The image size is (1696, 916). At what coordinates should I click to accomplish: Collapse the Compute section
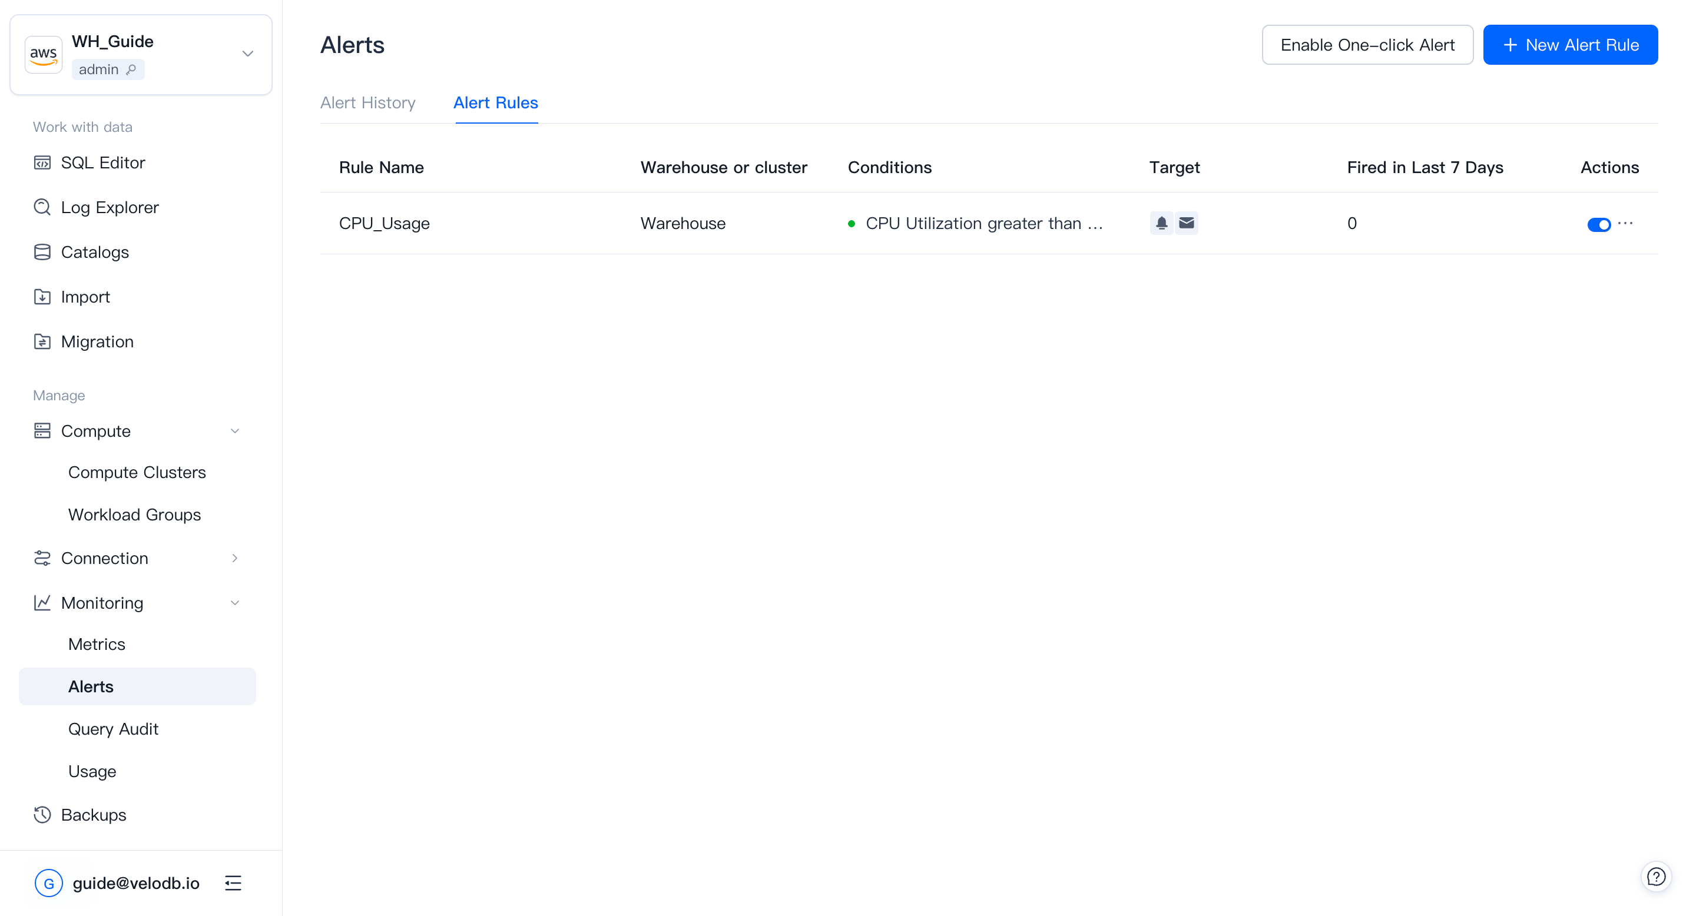point(234,430)
